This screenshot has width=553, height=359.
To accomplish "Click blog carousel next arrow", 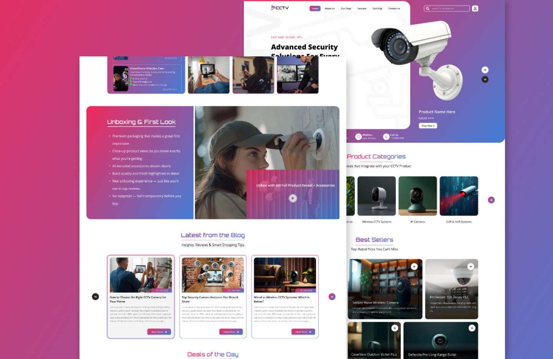I will pyautogui.click(x=332, y=296).
